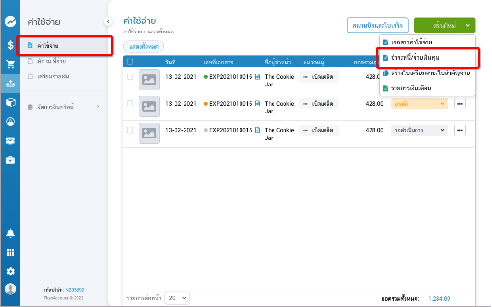Open settings gear icon in sidebar

[x=10, y=271]
